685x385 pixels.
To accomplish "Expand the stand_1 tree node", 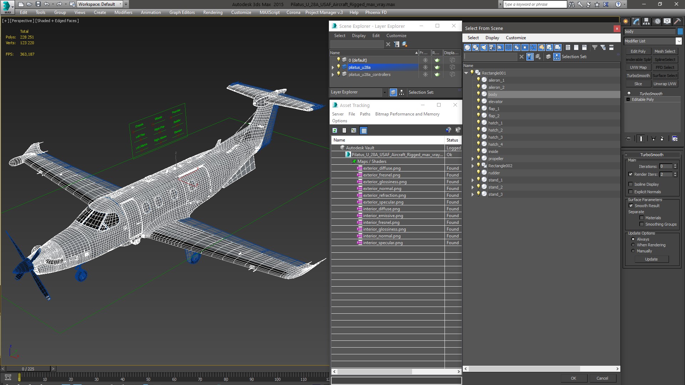I will (473, 180).
